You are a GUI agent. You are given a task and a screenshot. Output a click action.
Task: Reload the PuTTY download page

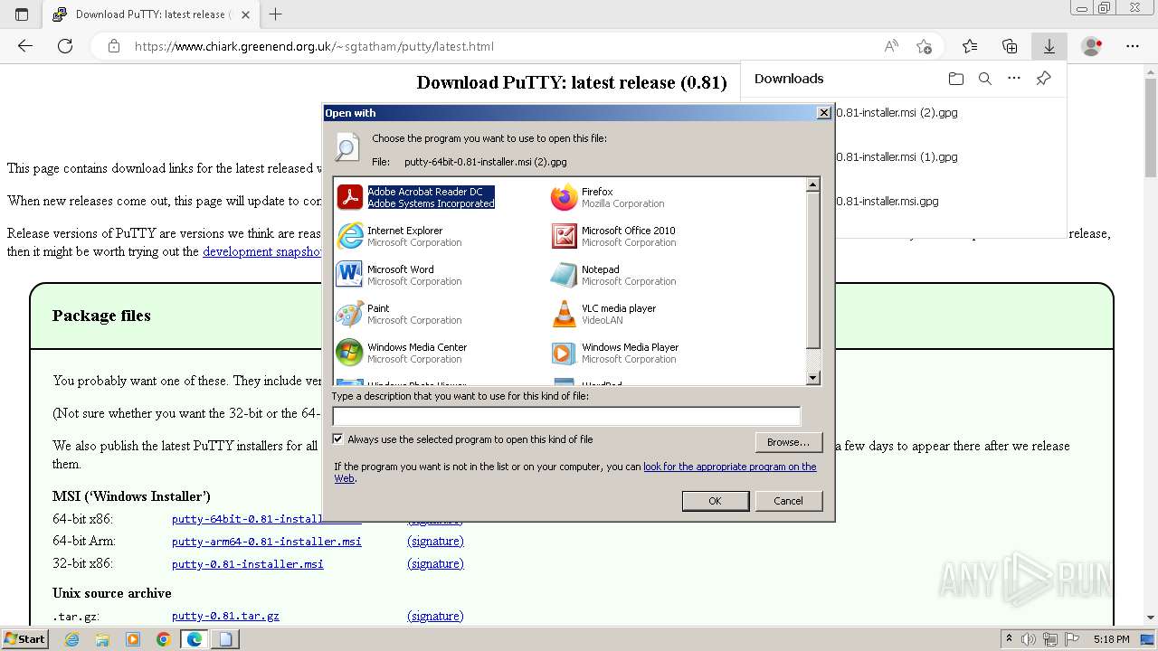click(65, 46)
